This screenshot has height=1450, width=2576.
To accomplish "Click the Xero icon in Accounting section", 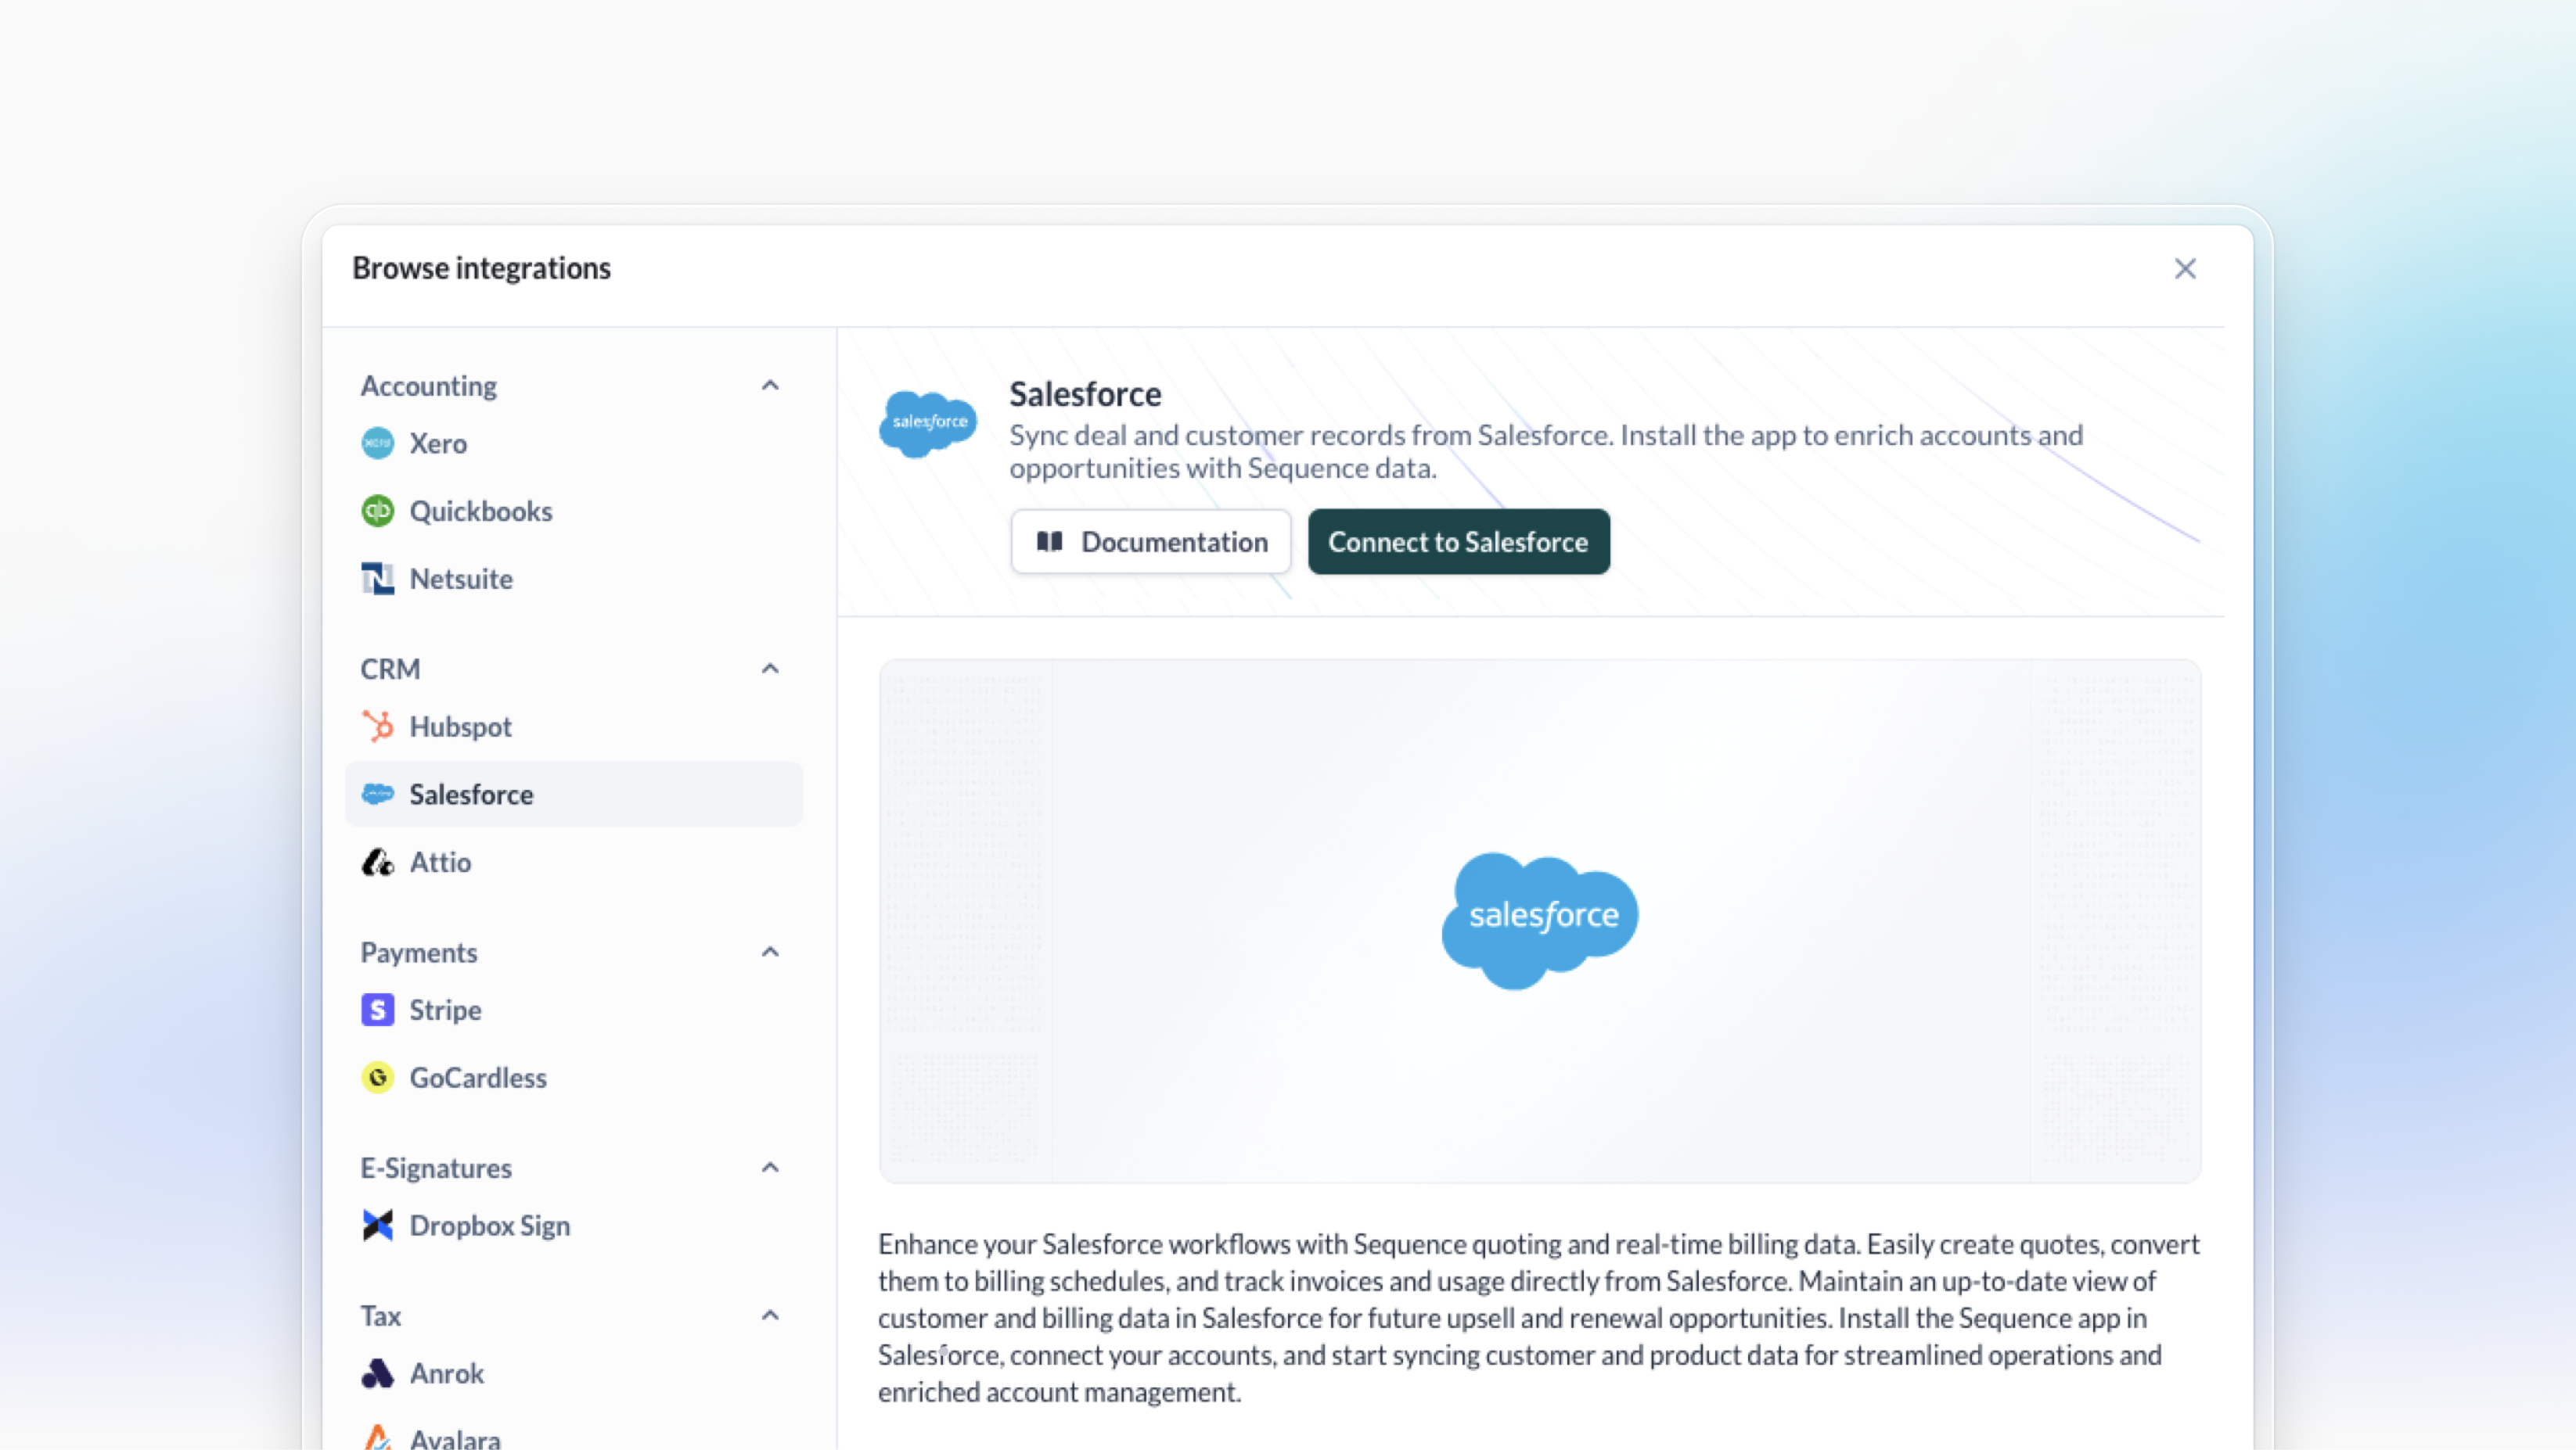I will click(377, 444).
